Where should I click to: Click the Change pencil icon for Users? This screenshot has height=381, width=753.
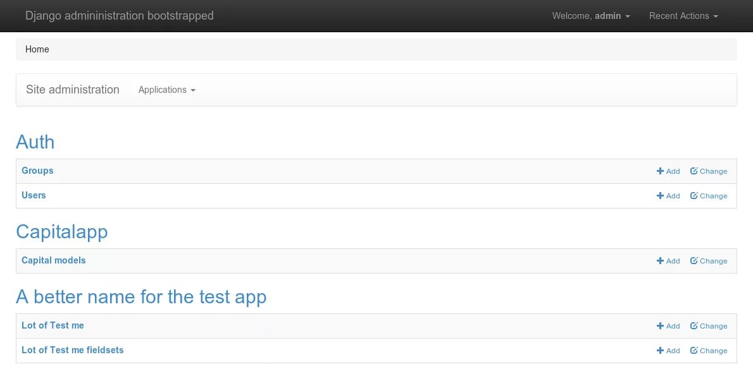pyautogui.click(x=694, y=196)
